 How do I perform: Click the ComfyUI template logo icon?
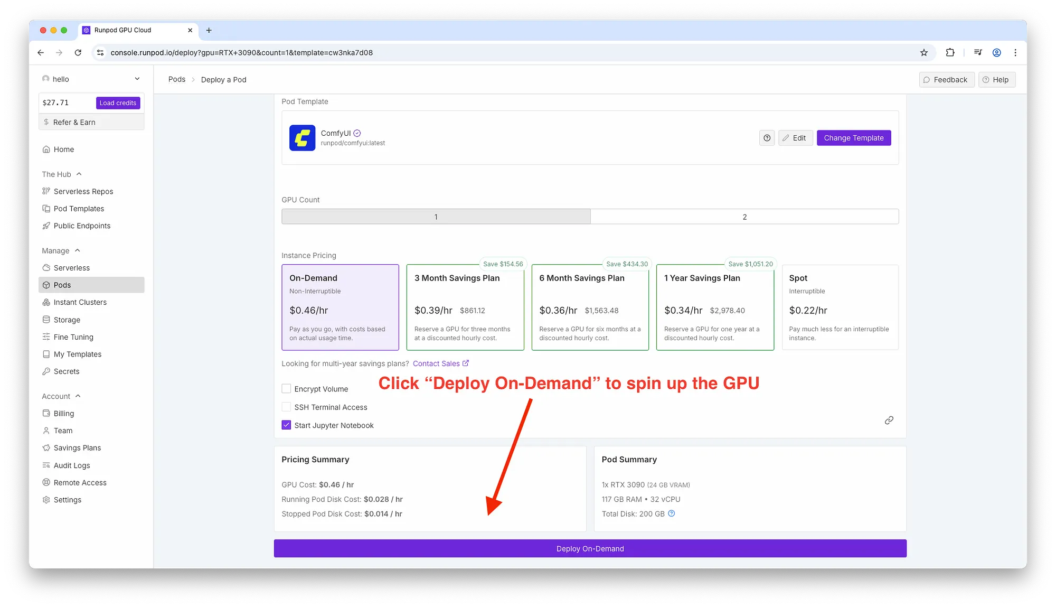pos(302,138)
